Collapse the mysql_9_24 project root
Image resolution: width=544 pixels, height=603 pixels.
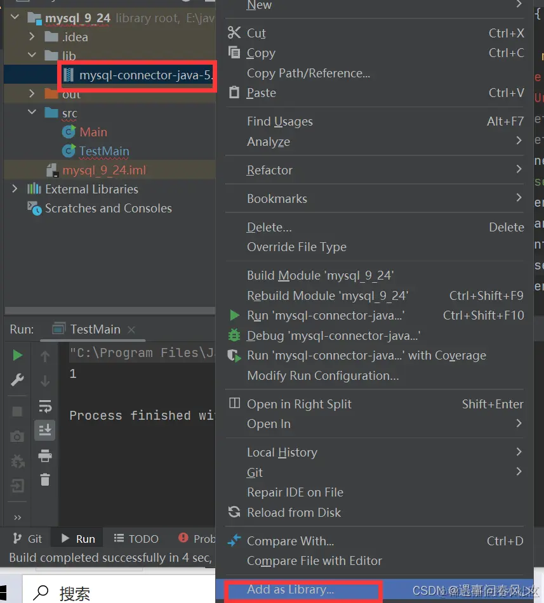[x=15, y=17]
